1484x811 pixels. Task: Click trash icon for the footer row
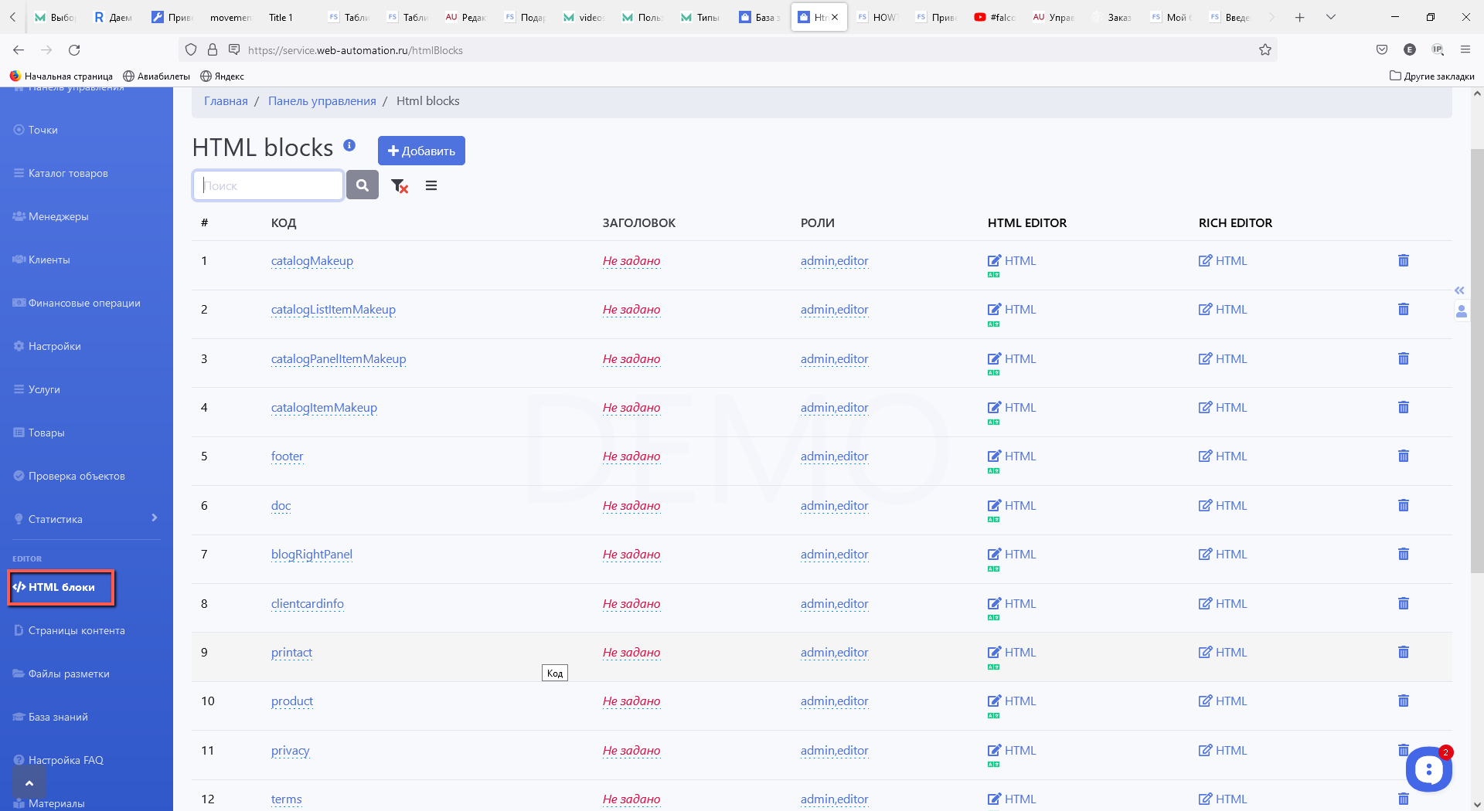click(x=1403, y=456)
